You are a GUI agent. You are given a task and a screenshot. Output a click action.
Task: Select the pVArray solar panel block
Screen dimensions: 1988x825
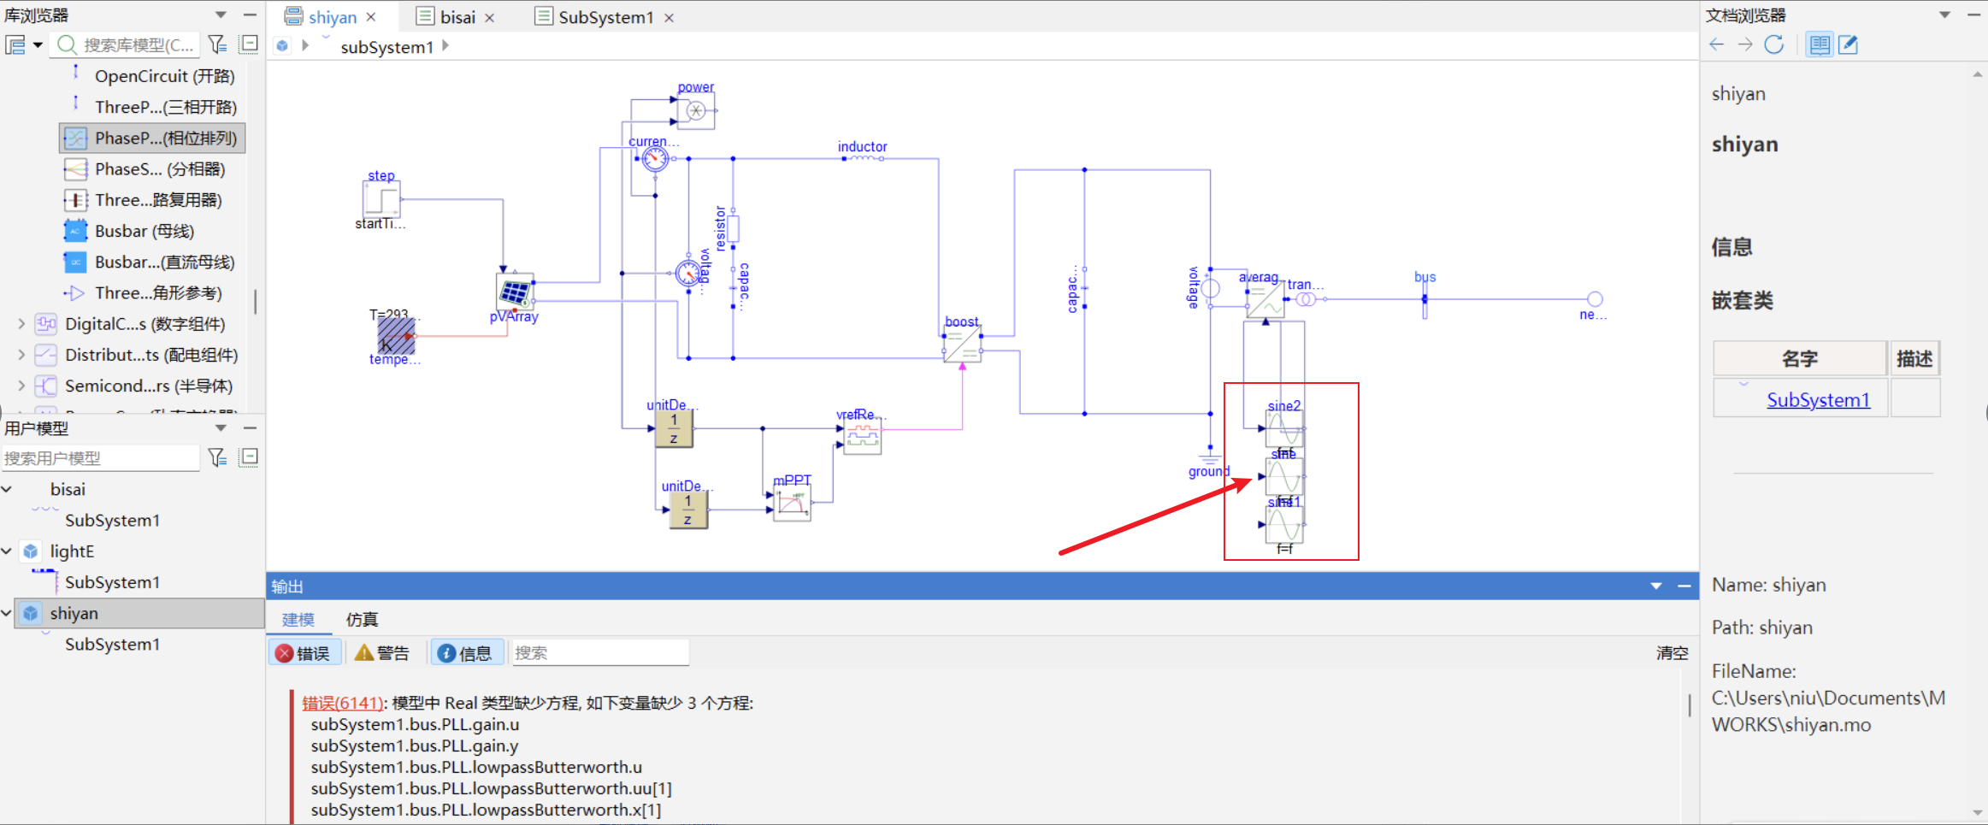click(x=515, y=292)
